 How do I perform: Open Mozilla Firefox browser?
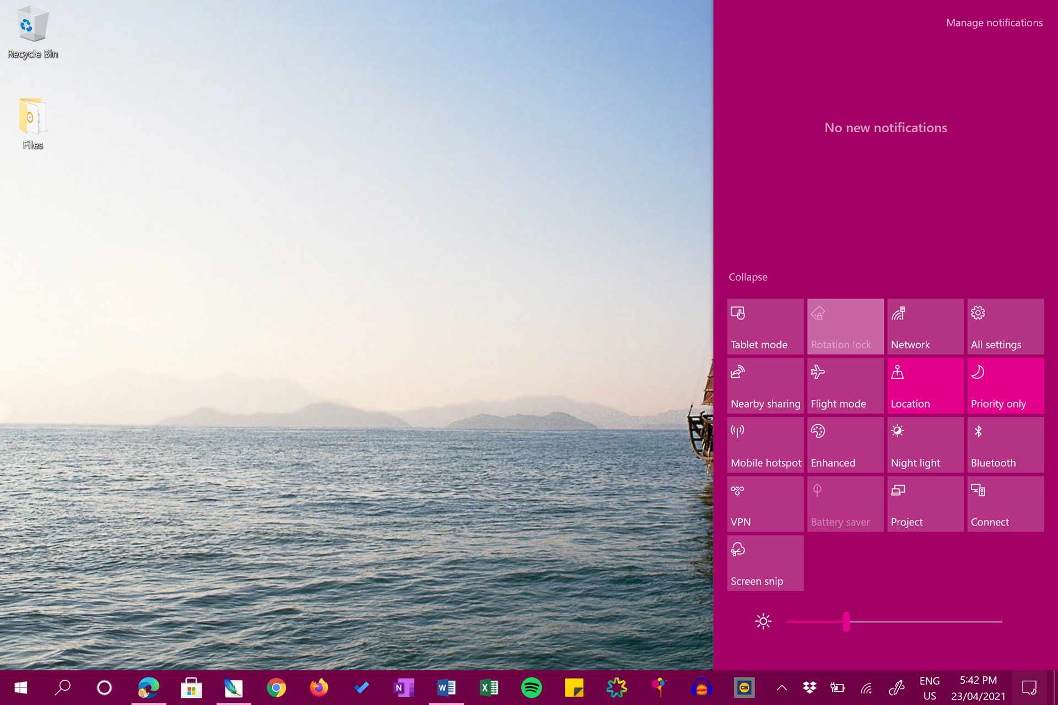[318, 687]
